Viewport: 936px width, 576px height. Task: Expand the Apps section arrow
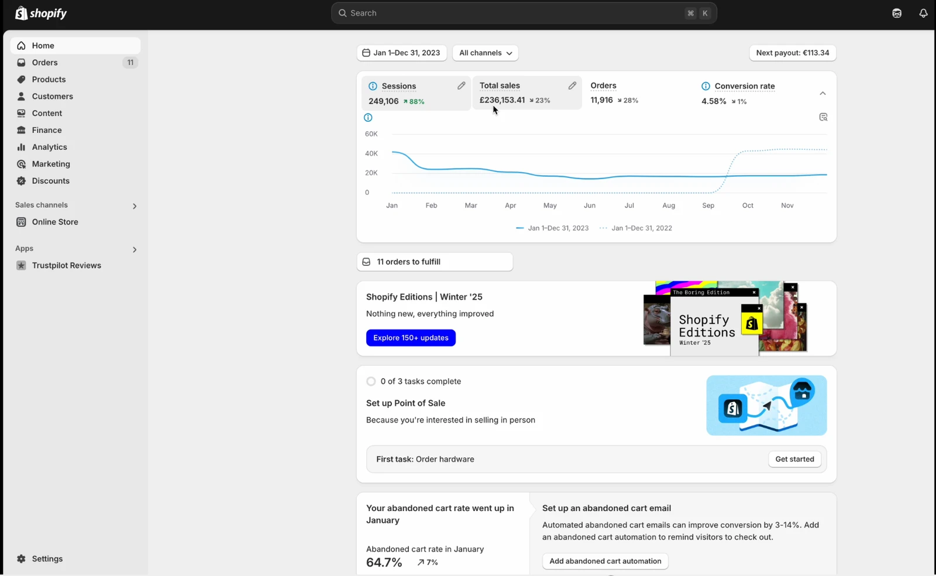[x=135, y=249]
